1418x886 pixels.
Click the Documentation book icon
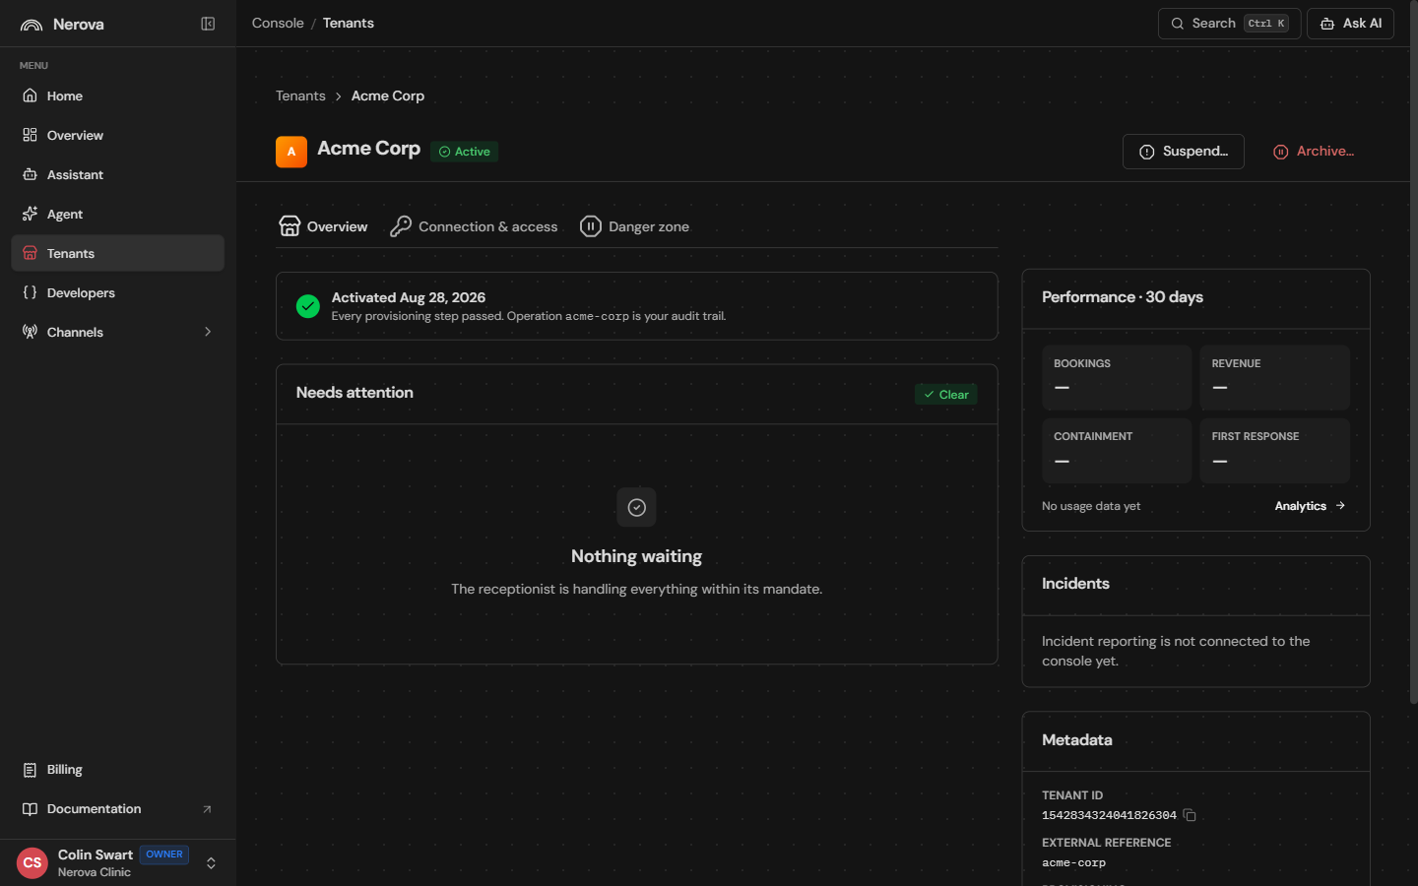pos(30,809)
